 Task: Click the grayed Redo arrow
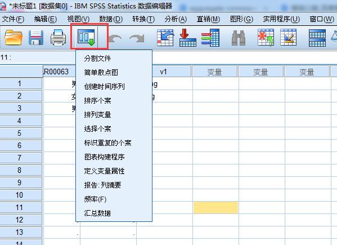pyautogui.click(x=137, y=39)
